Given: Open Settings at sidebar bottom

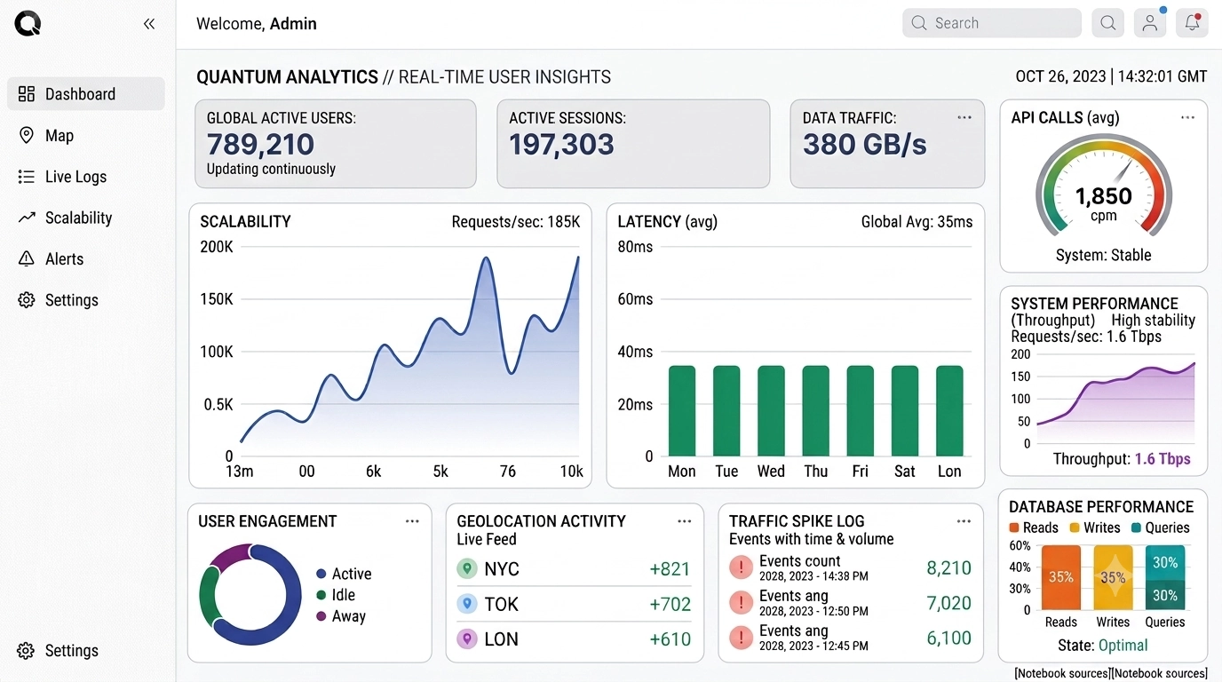Looking at the screenshot, I should click(x=86, y=650).
